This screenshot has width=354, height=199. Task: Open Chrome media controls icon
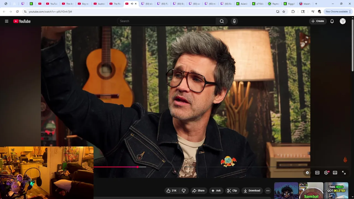[x=313, y=12]
